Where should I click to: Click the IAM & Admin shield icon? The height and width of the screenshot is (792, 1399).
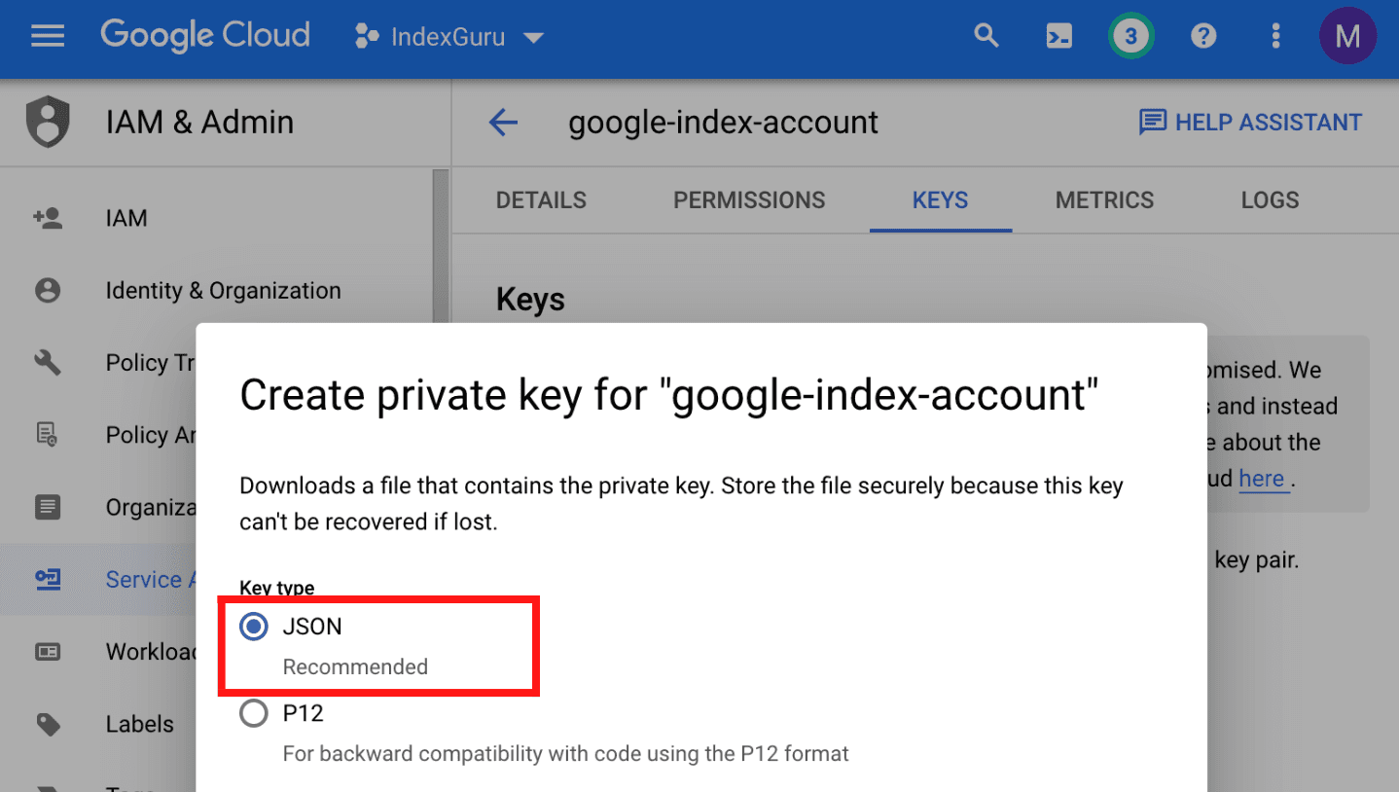48,123
